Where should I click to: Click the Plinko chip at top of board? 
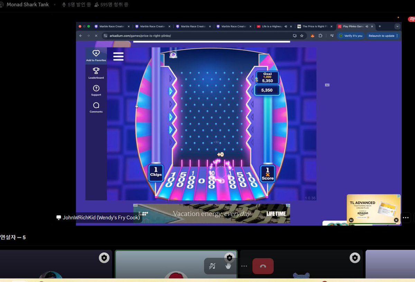173,55
